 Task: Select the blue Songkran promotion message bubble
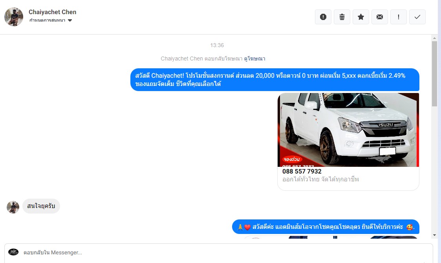275,80
